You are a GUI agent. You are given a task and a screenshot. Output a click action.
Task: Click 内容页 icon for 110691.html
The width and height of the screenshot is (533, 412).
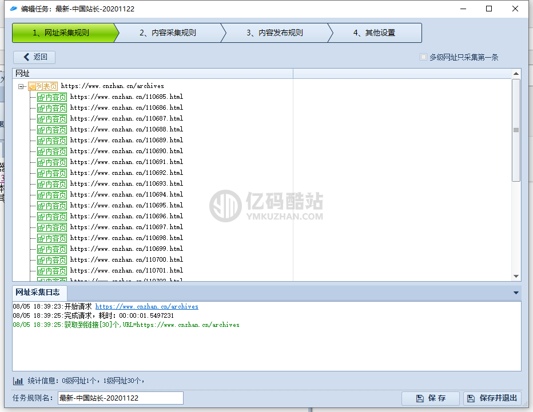52,162
